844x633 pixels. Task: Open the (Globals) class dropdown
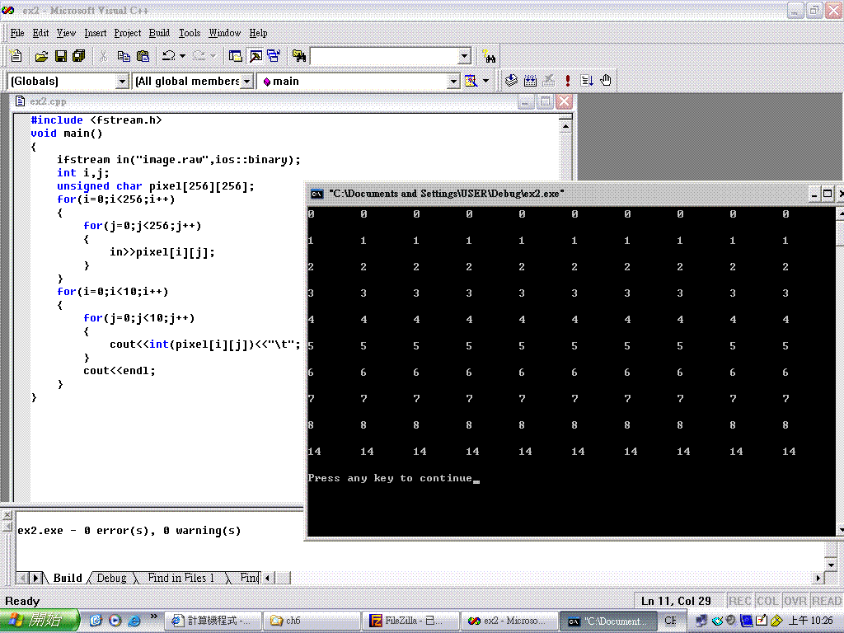[123, 81]
